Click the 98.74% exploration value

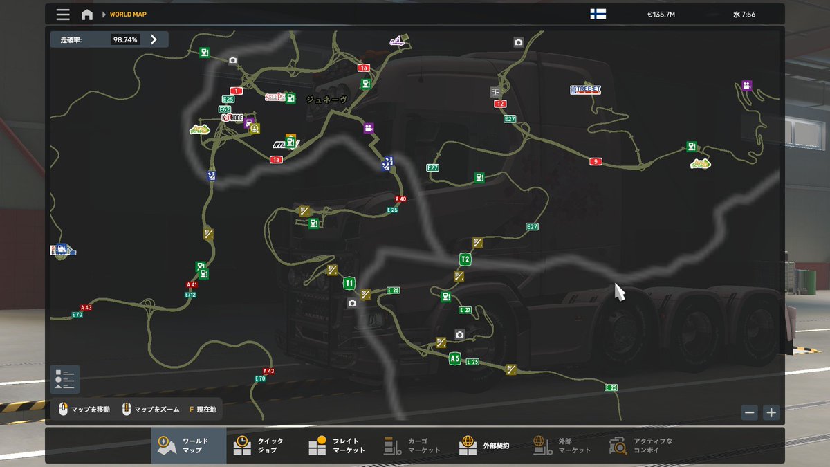(125, 39)
